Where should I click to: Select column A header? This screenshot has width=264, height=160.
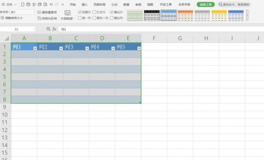(x=24, y=38)
